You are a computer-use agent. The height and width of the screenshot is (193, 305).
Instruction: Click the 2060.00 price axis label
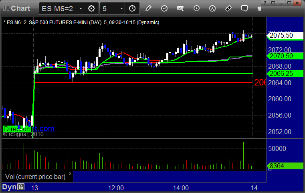coord(279,99)
